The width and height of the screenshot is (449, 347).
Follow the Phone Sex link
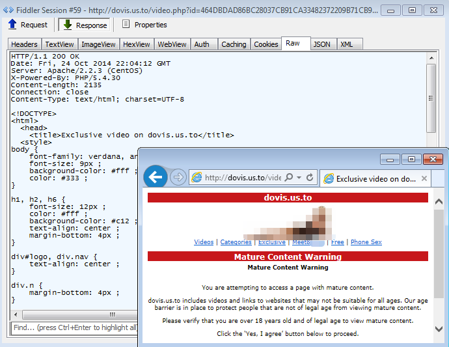(x=366, y=242)
